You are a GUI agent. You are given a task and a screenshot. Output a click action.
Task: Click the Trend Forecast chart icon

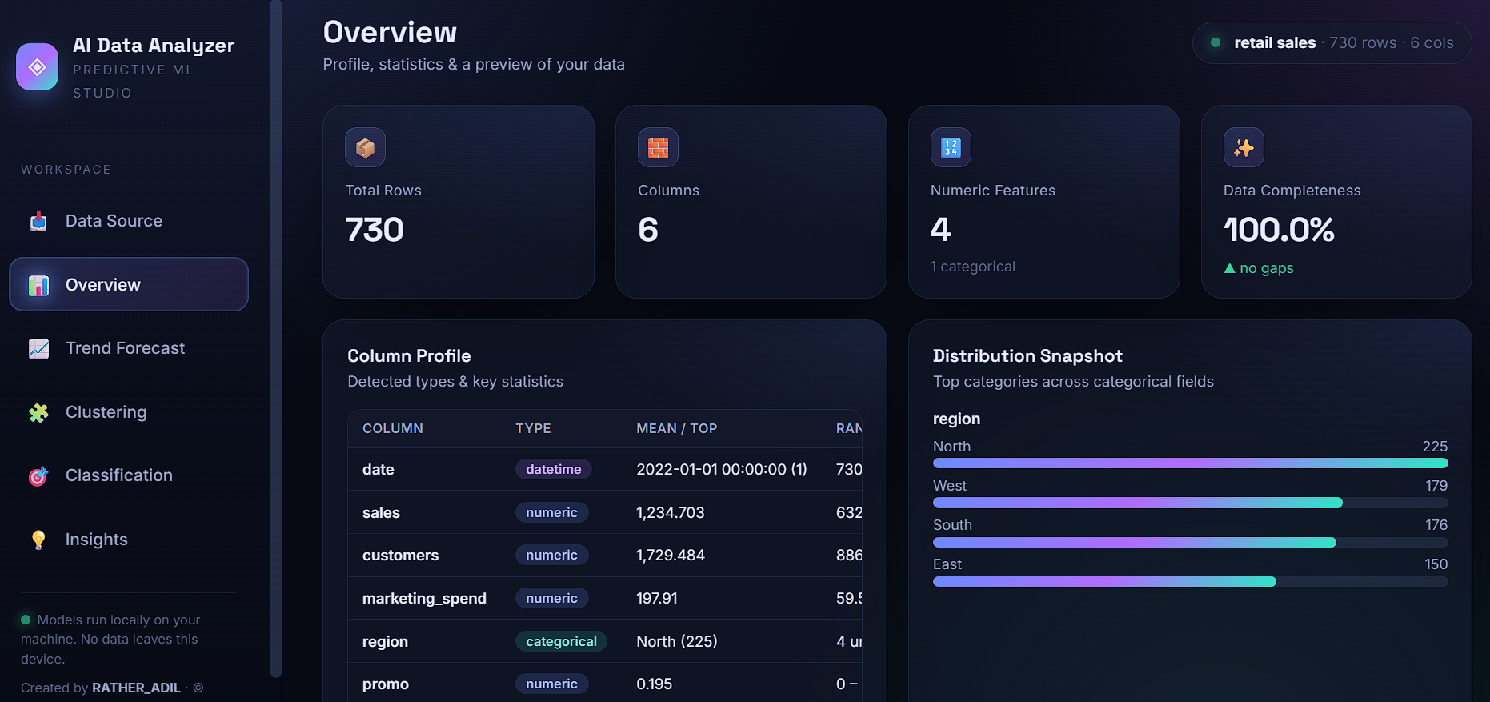[38, 349]
